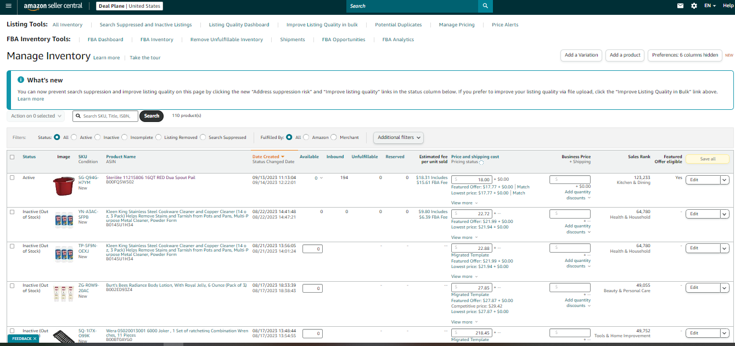Open the Sterilite available quantity dropdown
Viewport: 735px width, 346px height.
click(319, 178)
